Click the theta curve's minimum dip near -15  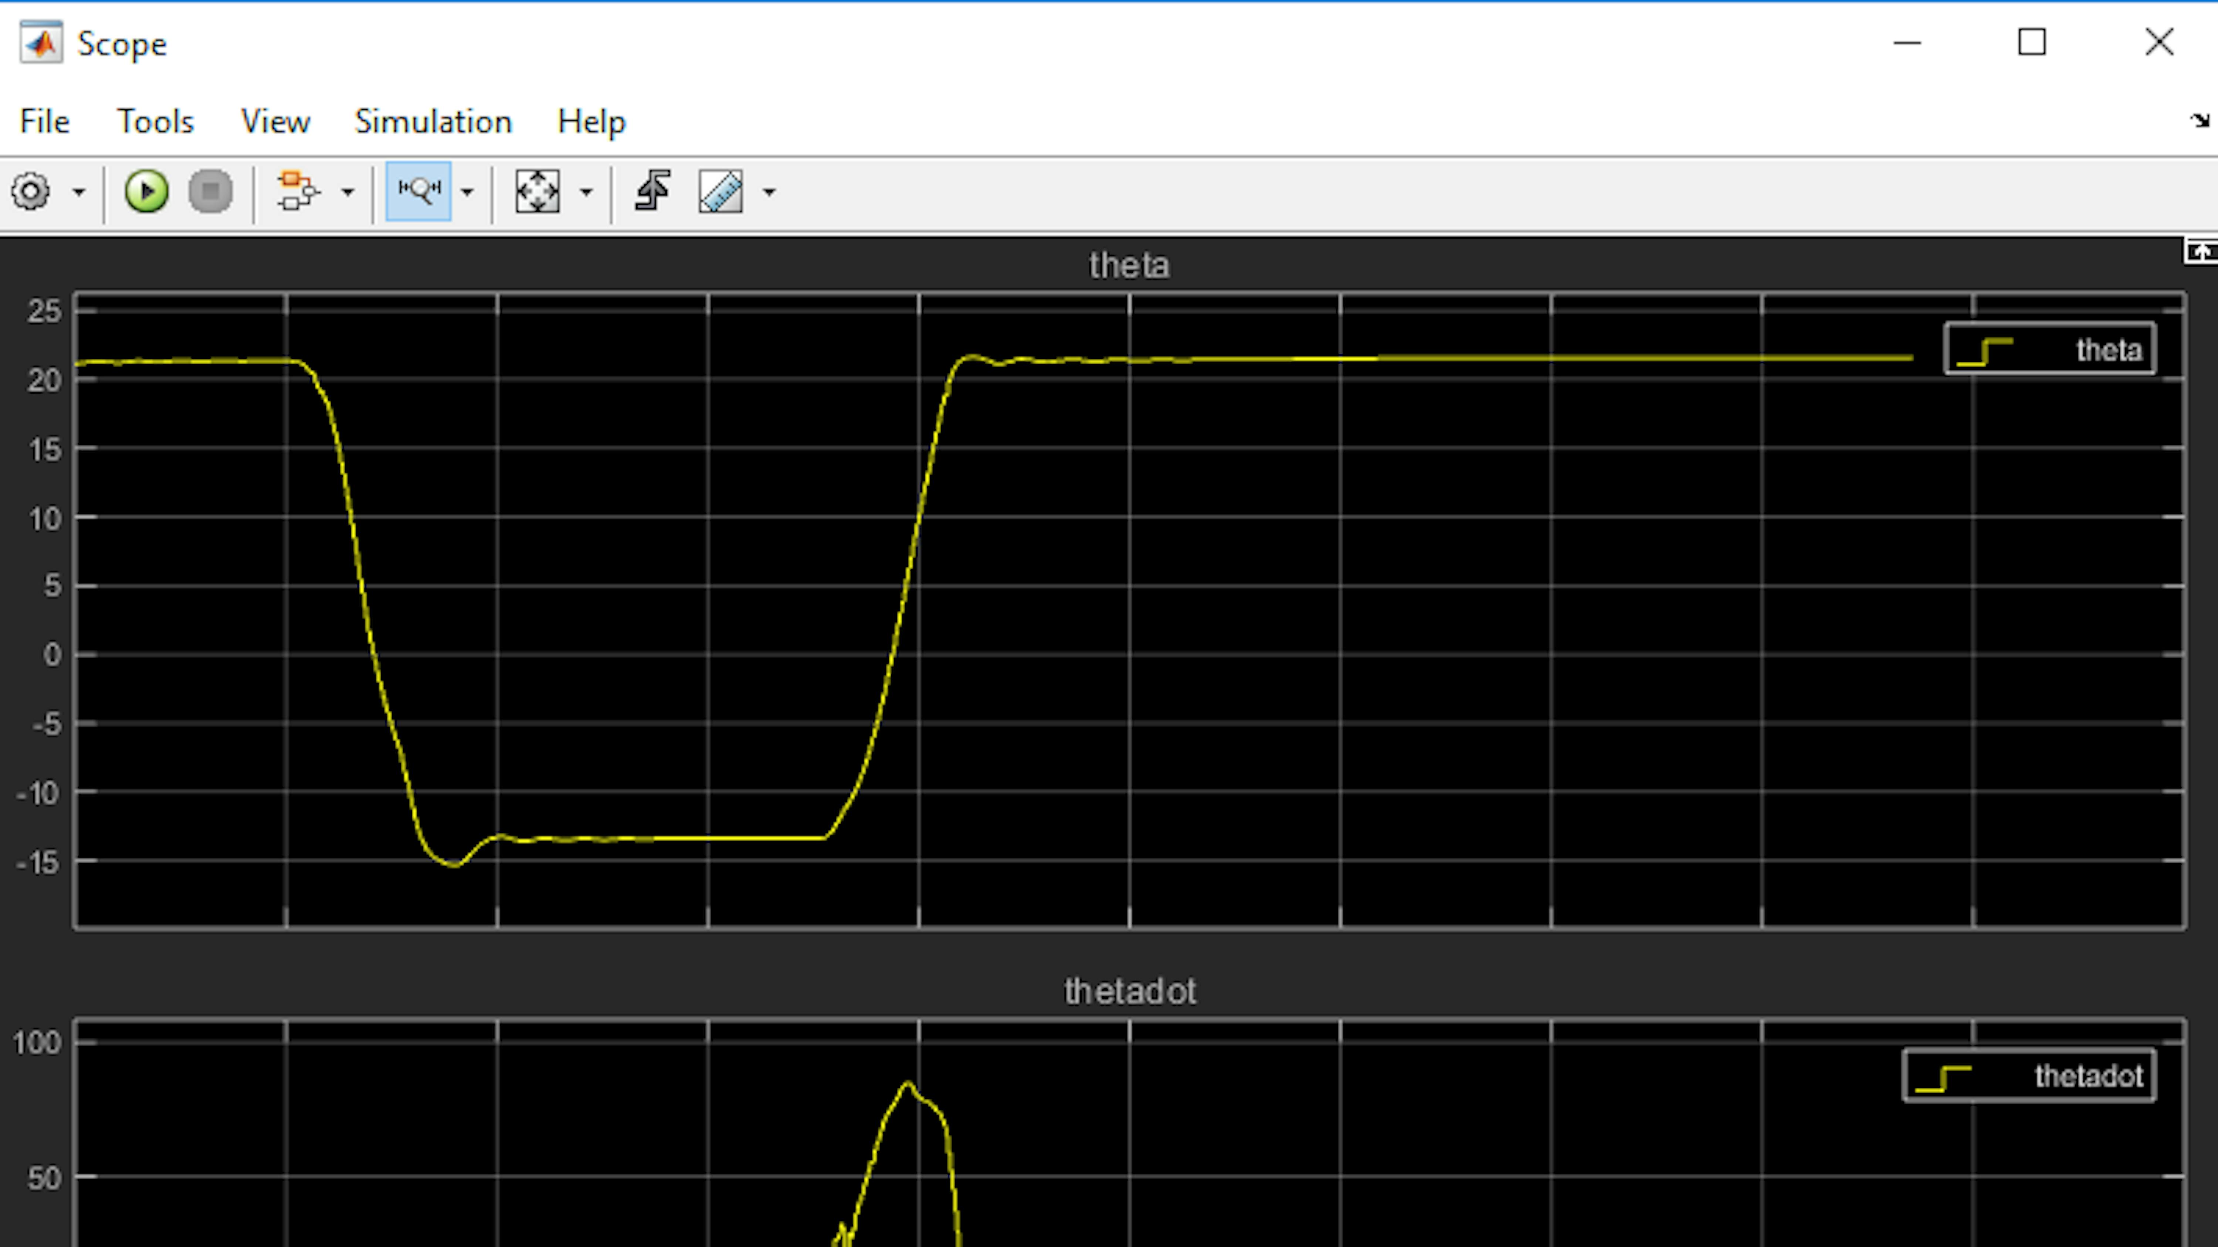coord(454,864)
